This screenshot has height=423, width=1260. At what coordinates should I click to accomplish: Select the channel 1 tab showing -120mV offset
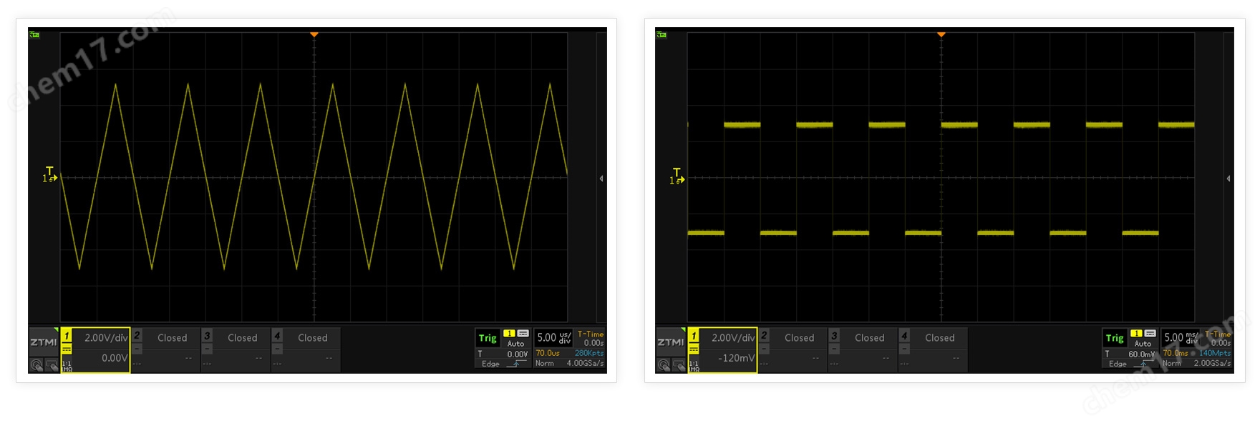click(723, 349)
